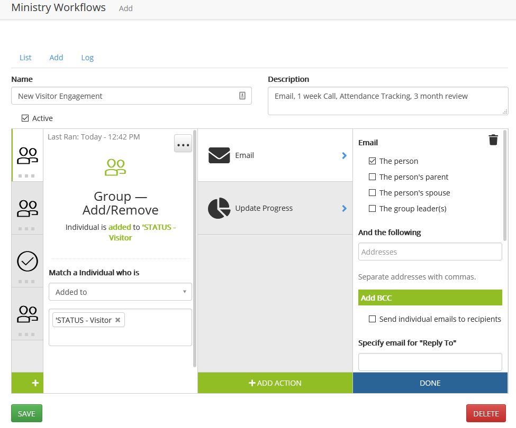
Task: Open the Log tab
Action: click(87, 58)
